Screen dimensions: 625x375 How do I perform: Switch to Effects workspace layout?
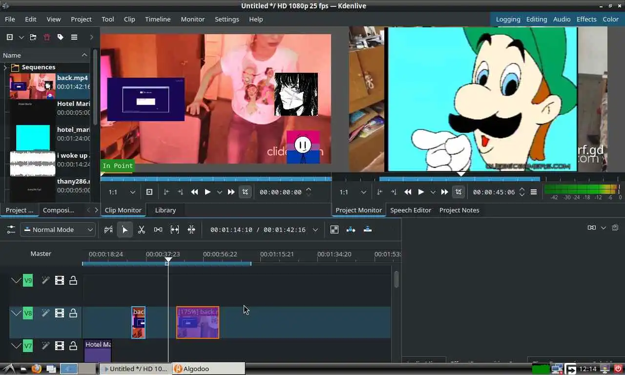[586, 19]
